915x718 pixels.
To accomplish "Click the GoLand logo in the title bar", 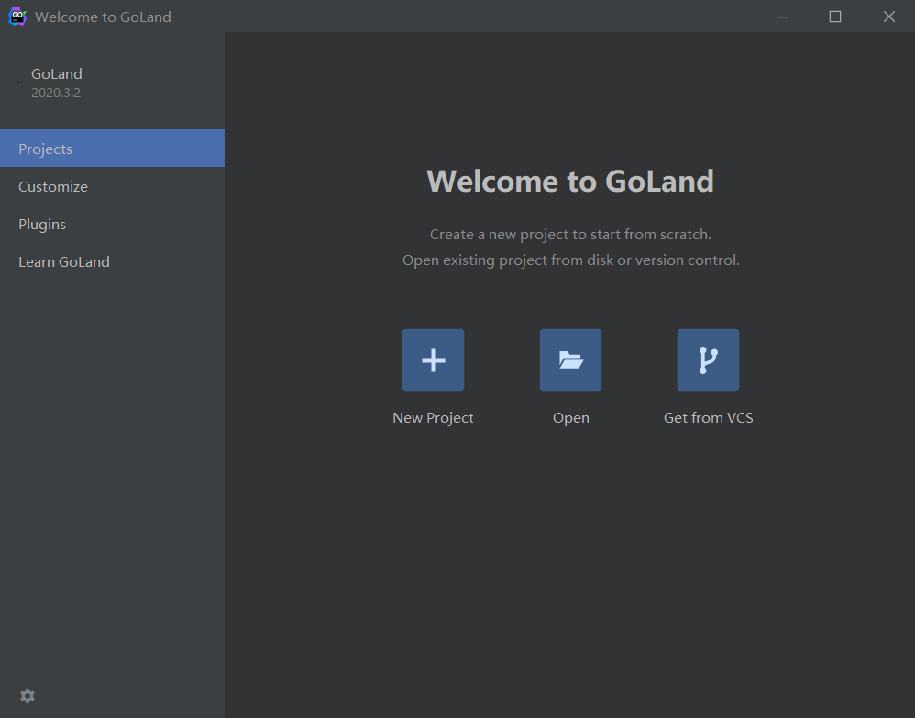I will tap(17, 17).
